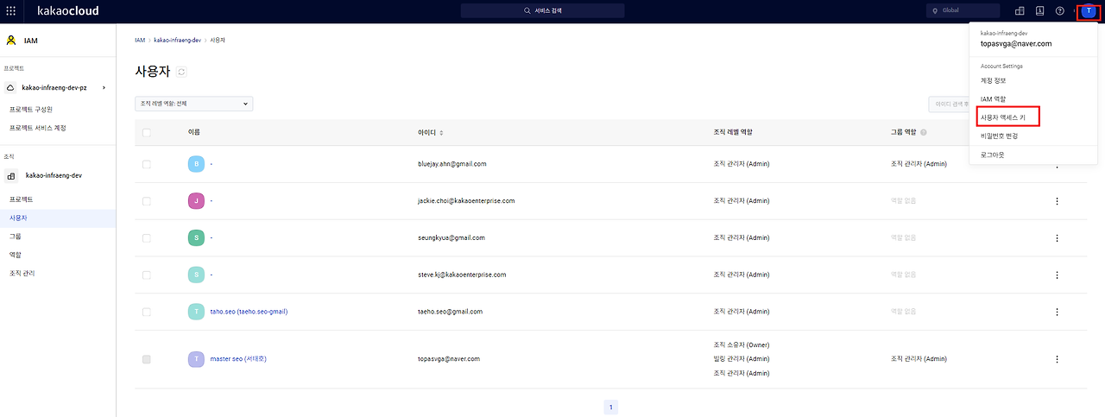This screenshot has height=417, width=1105.
Task: Click the S avatar of steve.kj
Action: coord(196,275)
